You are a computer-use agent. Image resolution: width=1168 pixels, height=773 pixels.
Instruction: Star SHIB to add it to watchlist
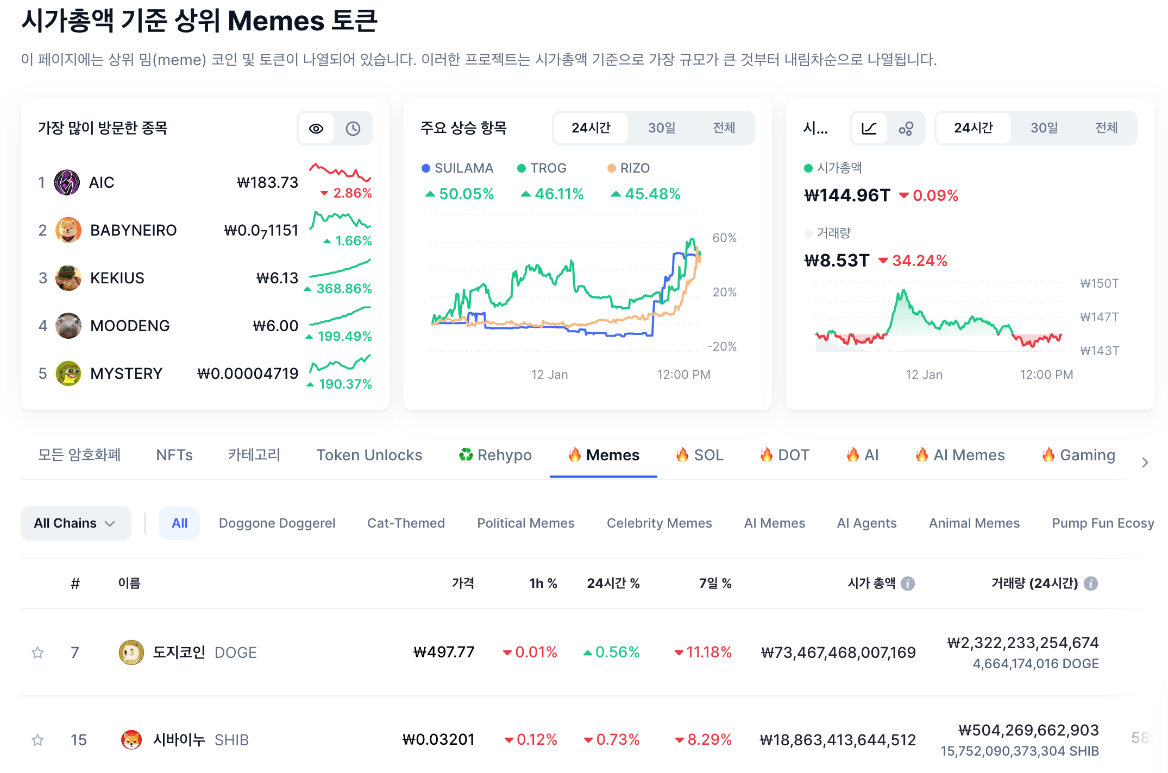pyautogui.click(x=37, y=739)
